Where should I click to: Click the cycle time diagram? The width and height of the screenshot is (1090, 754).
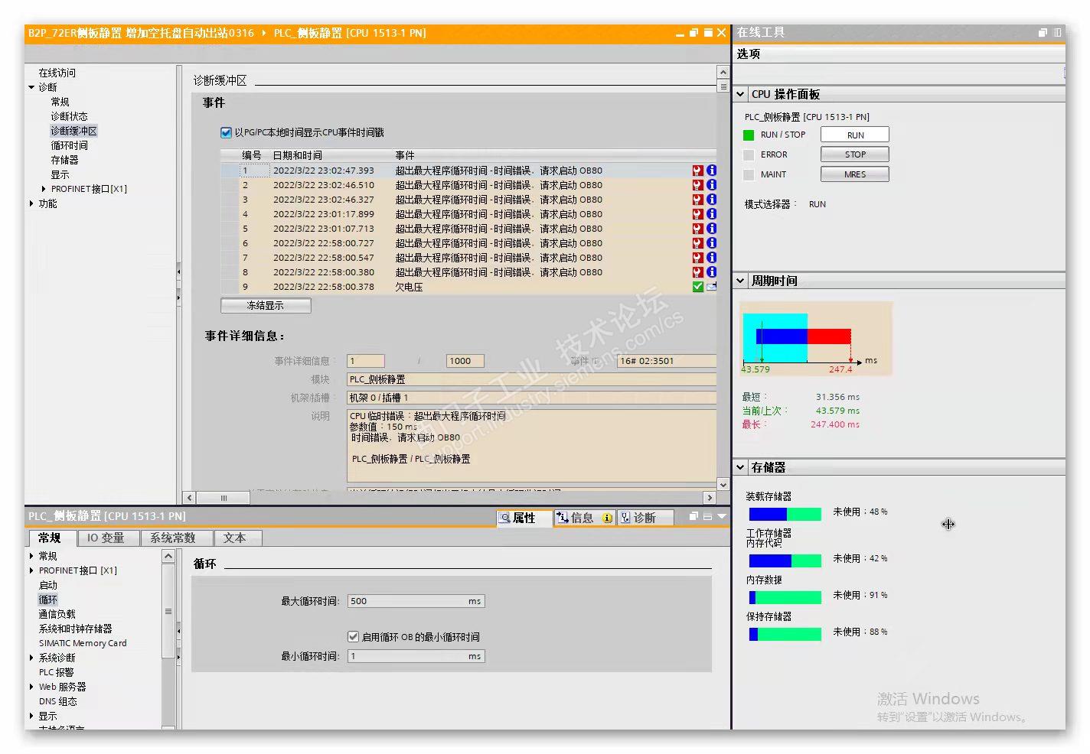815,339
